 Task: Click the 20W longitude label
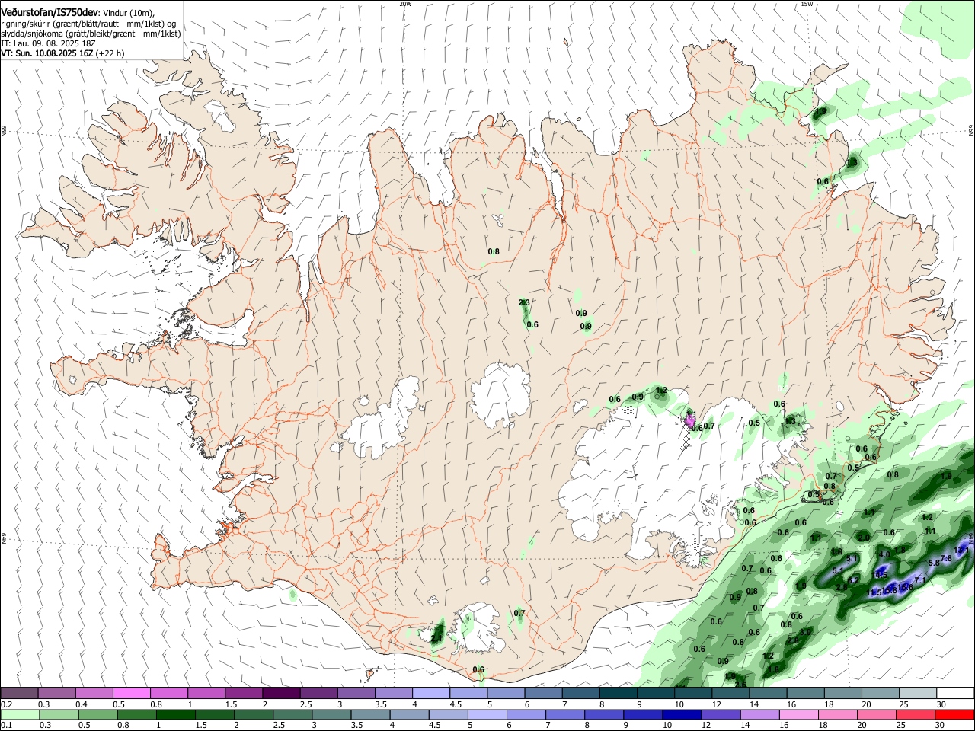405,4
